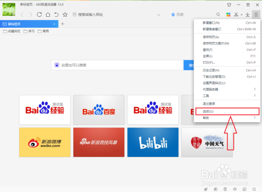Mute the page with speaker icon

point(235,189)
